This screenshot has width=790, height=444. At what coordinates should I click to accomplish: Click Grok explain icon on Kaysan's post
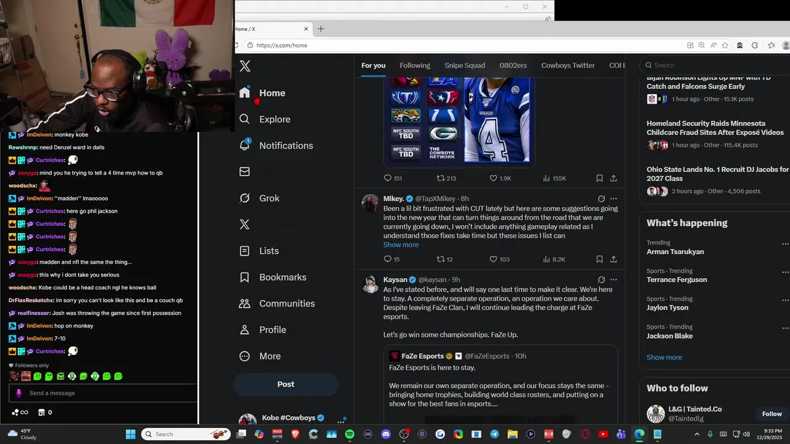[601, 279]
